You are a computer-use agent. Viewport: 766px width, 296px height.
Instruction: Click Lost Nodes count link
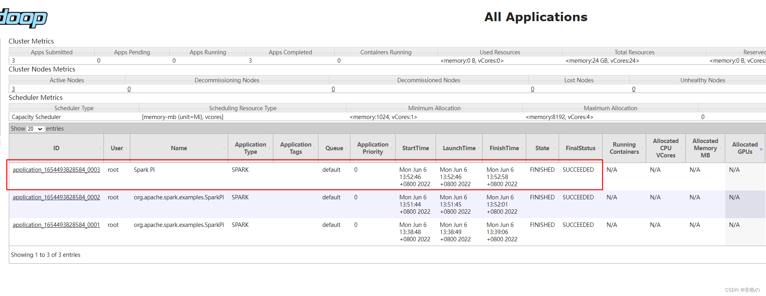pos(533,89)
